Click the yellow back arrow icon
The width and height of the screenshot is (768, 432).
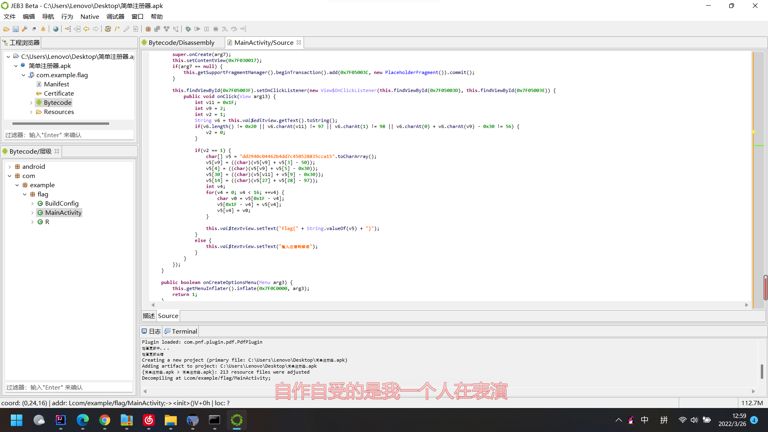click(86, 29)
